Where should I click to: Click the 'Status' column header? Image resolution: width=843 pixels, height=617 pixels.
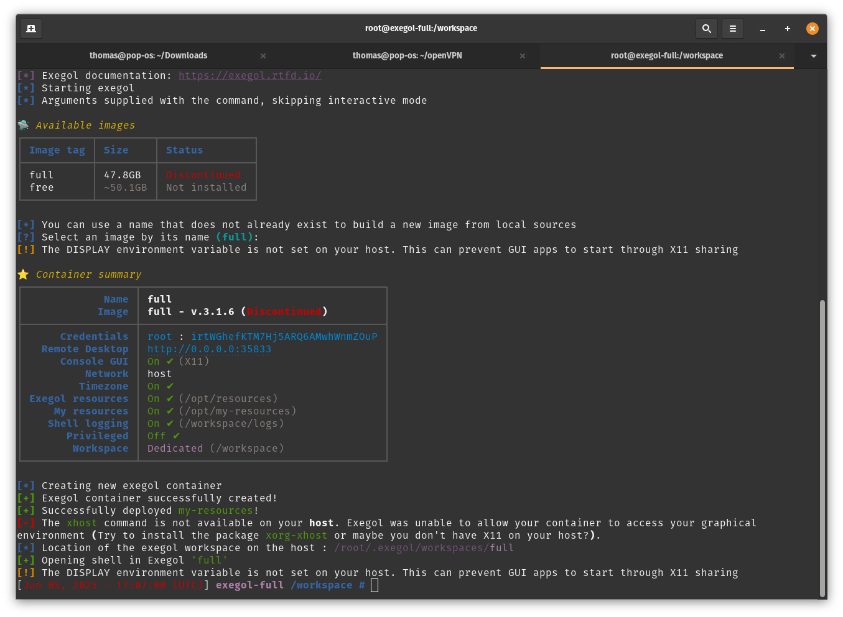[185, 150]
